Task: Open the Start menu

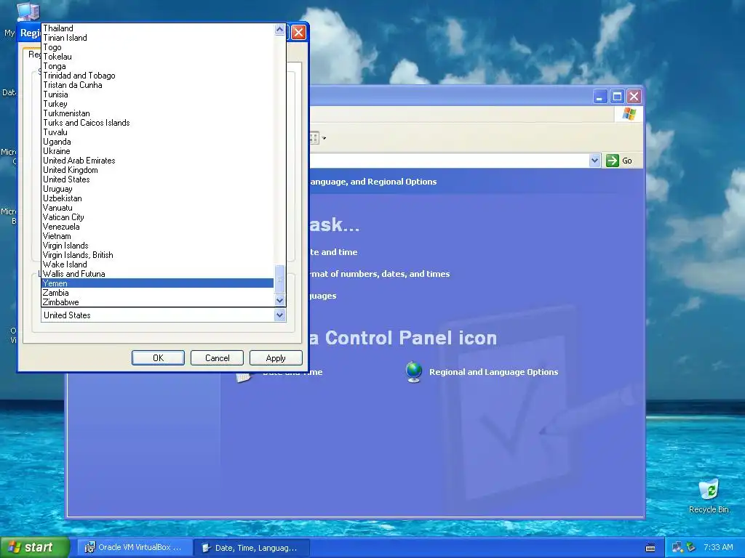Action: (35, 548)
